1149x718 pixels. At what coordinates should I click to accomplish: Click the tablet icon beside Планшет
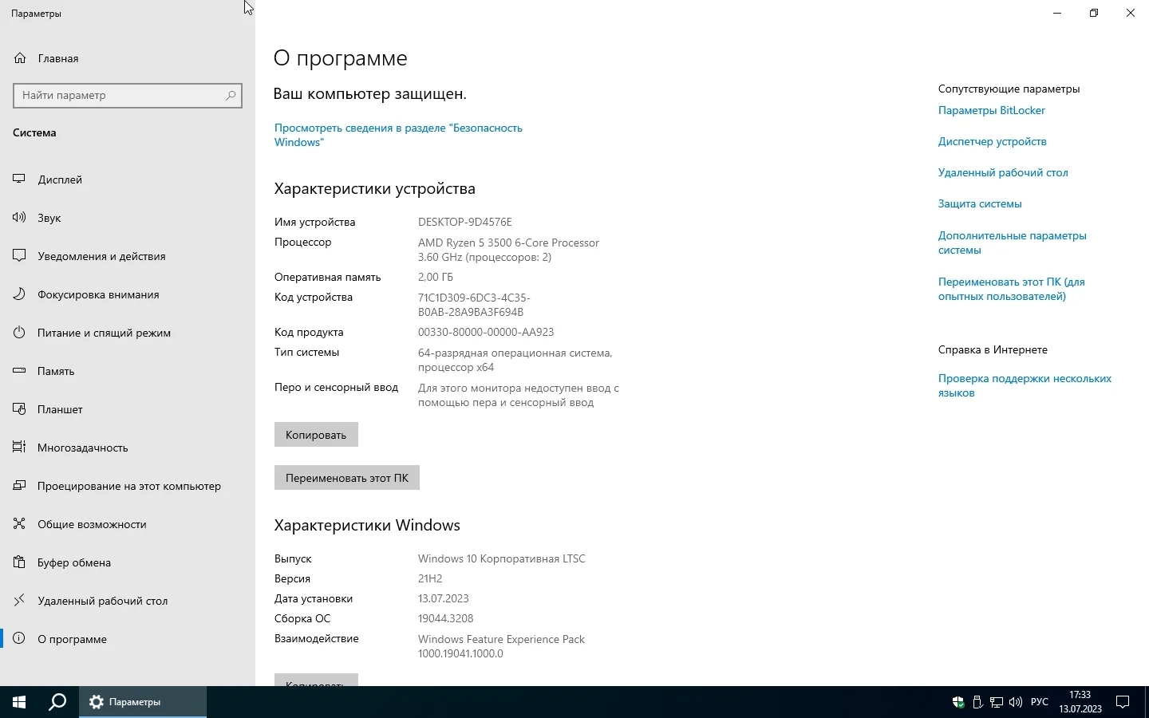click(x=20, y=409)
